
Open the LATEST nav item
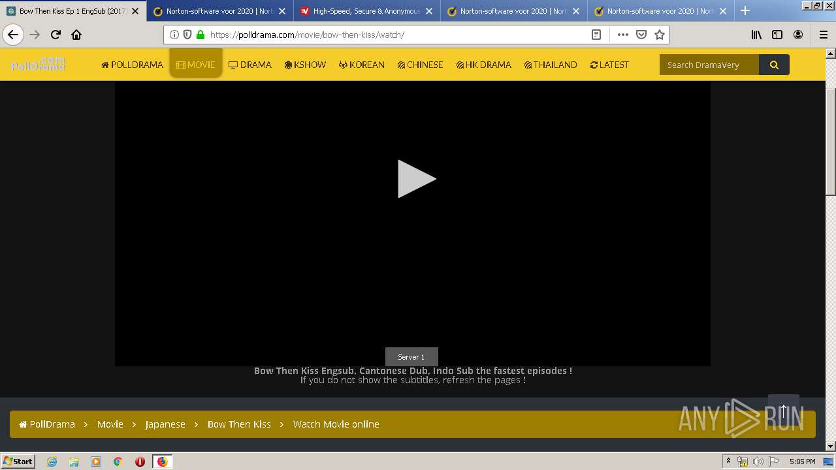click(609, 65)
